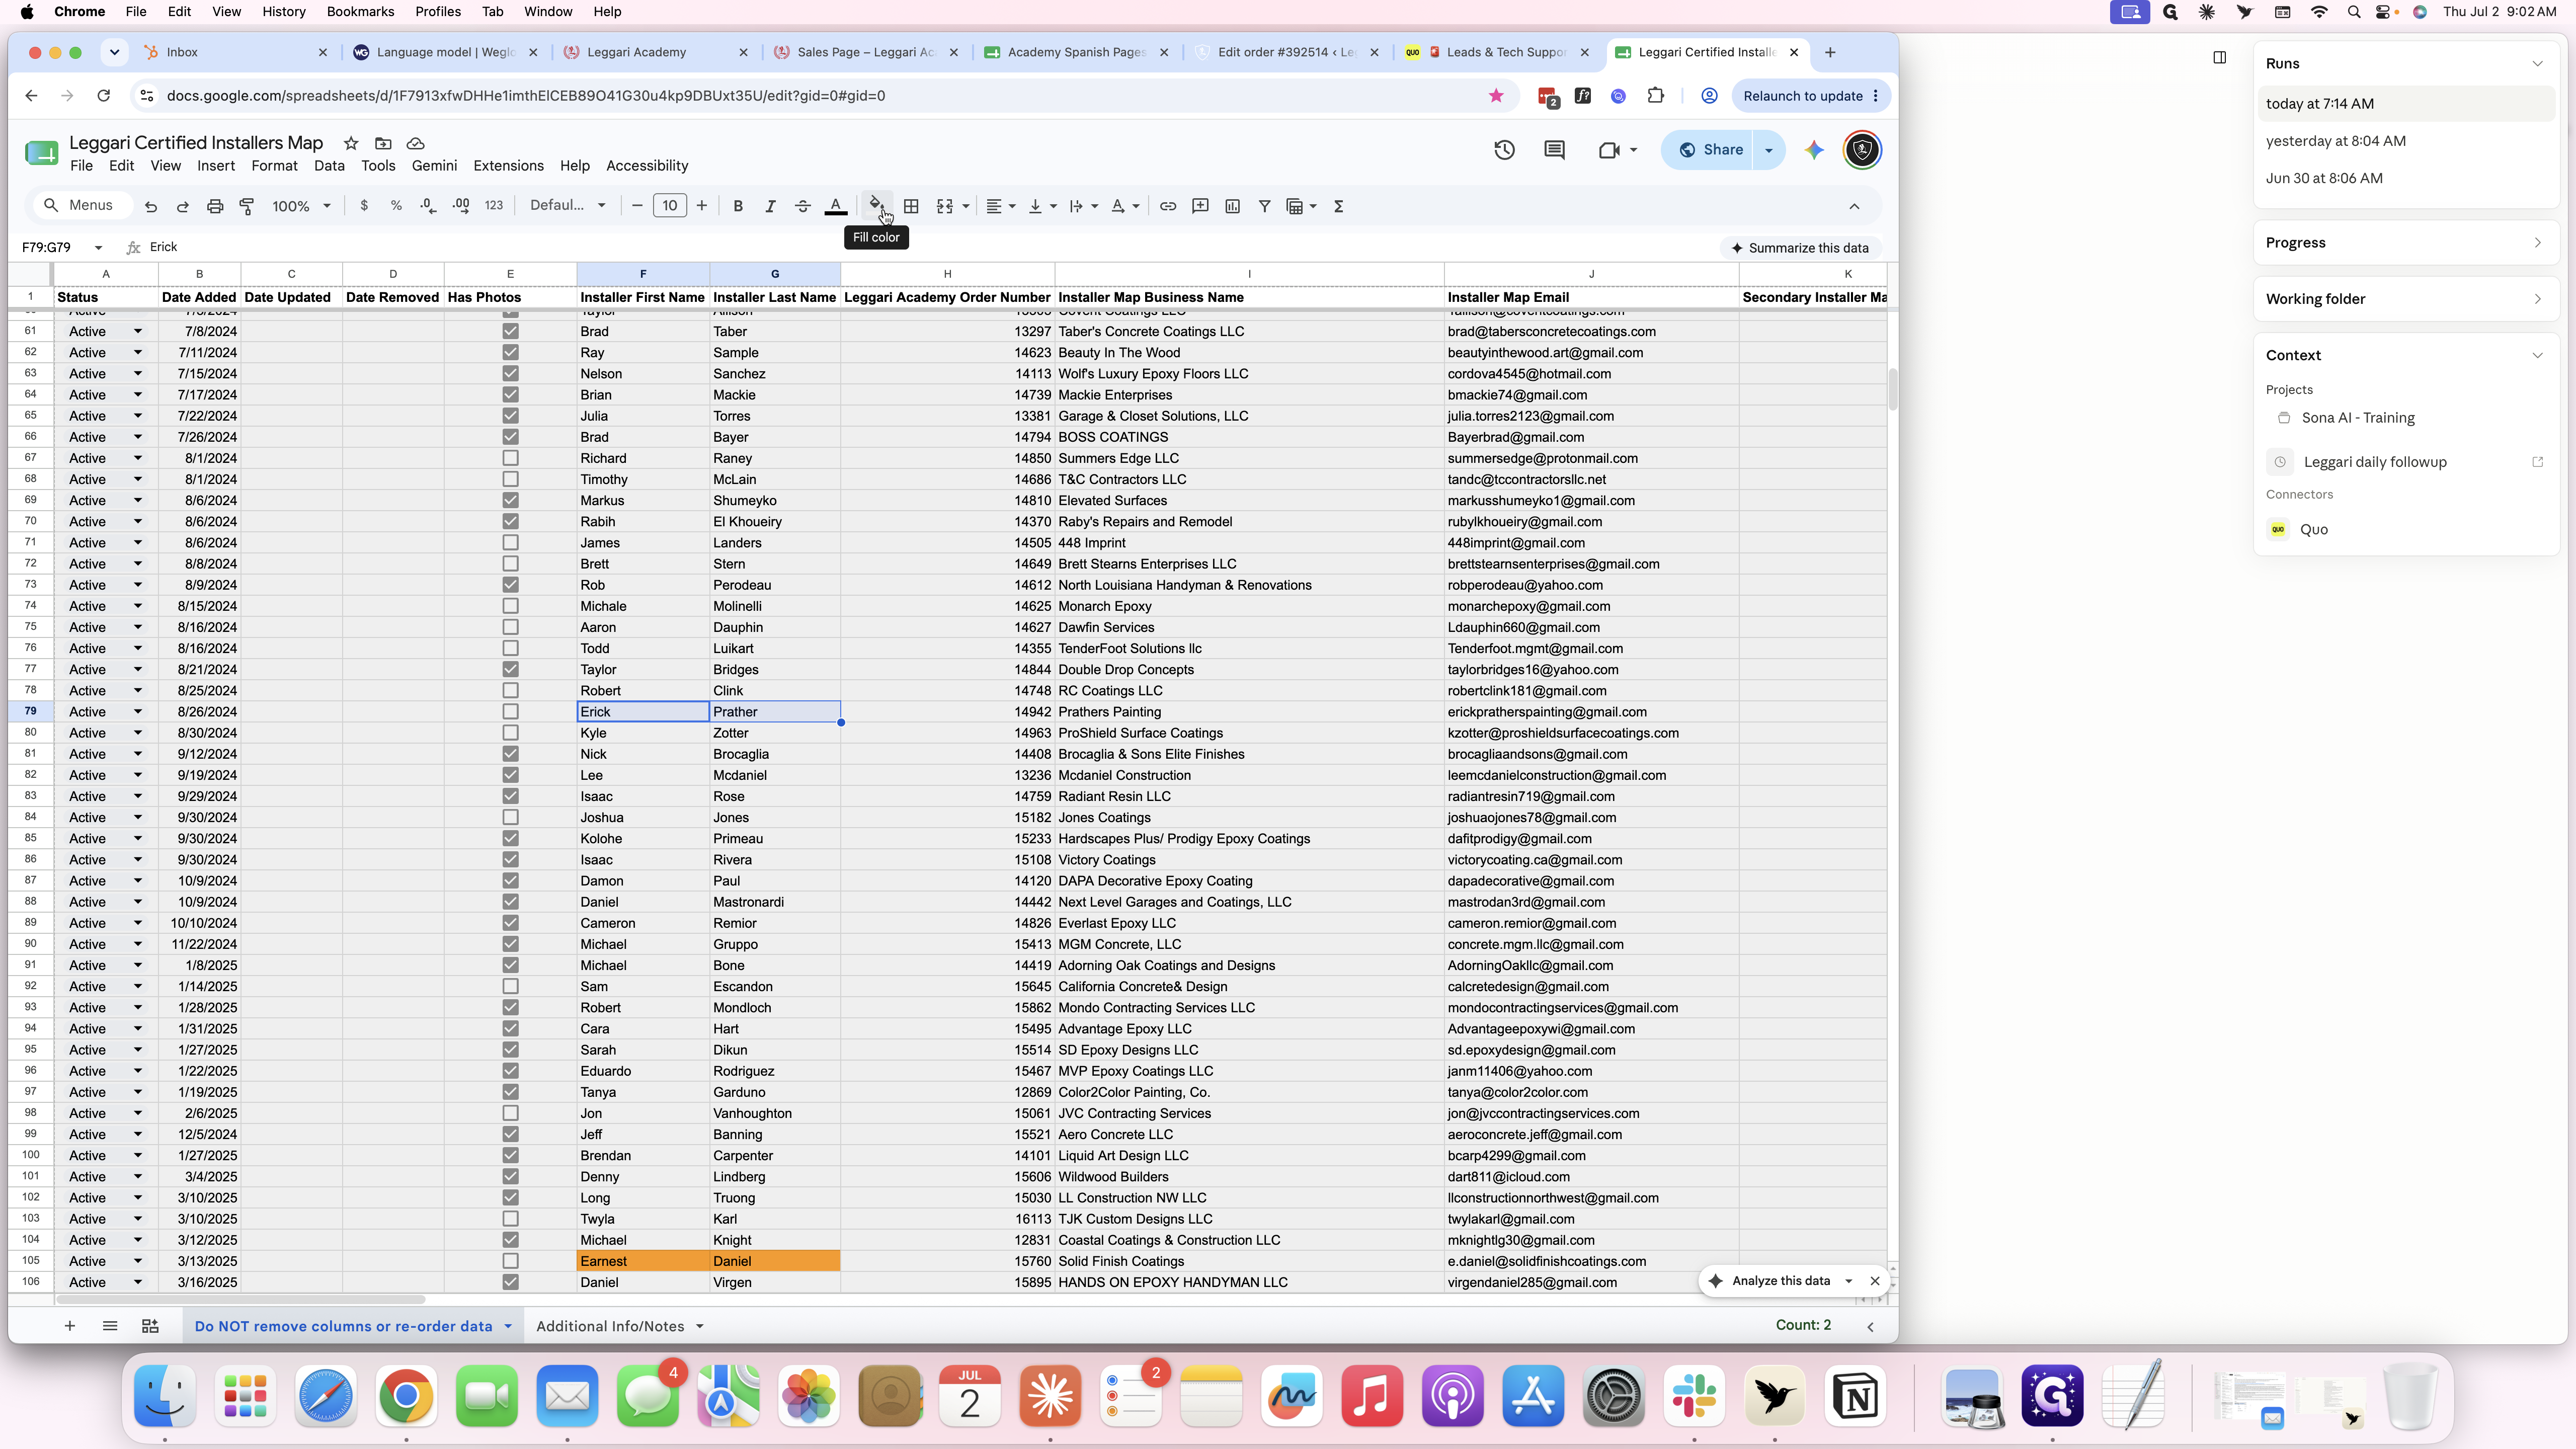This screenshot has width=2576, height=1449.
Task: Toggle Has Photos checkbox for Kyle Zotter
Action: pyautogui.click(x=510, y=733)
